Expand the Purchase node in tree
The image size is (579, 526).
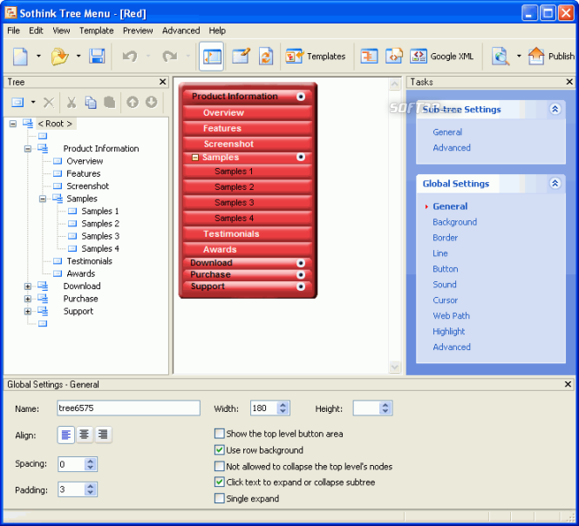(x=28, y=299)
